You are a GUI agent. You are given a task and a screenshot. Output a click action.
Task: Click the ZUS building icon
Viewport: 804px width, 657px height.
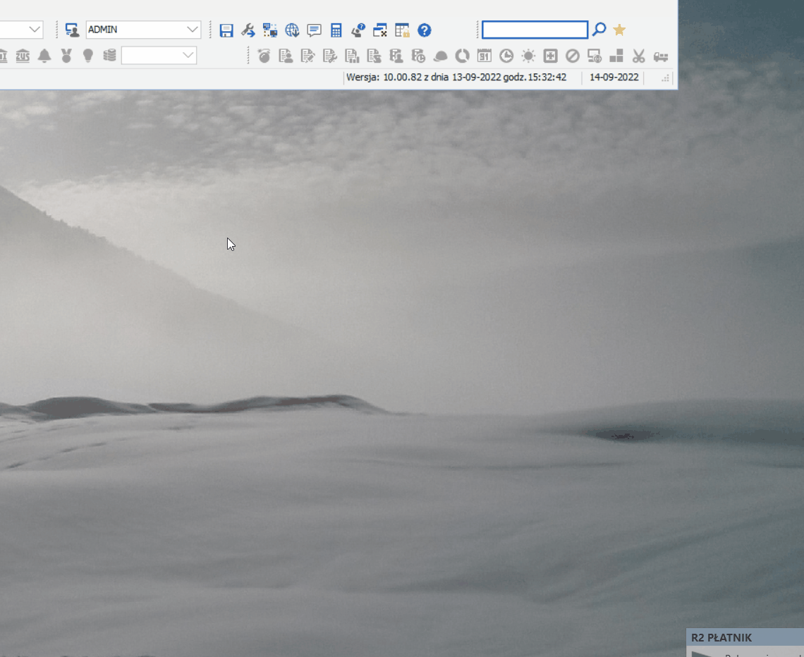coord(23,56)
